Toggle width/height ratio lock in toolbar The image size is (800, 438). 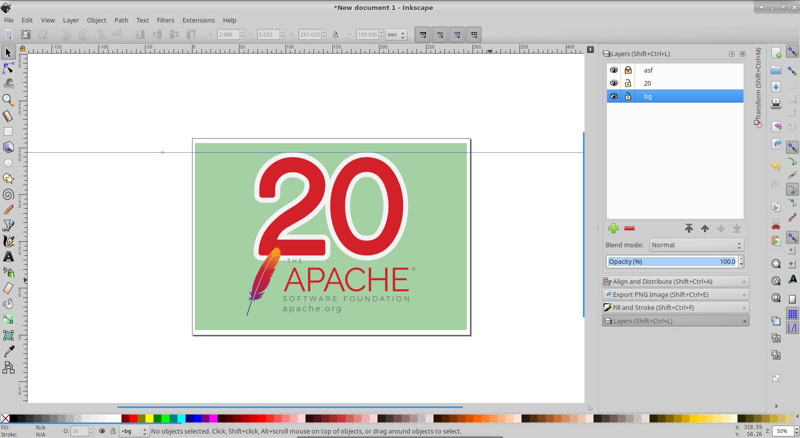[335, 35]
